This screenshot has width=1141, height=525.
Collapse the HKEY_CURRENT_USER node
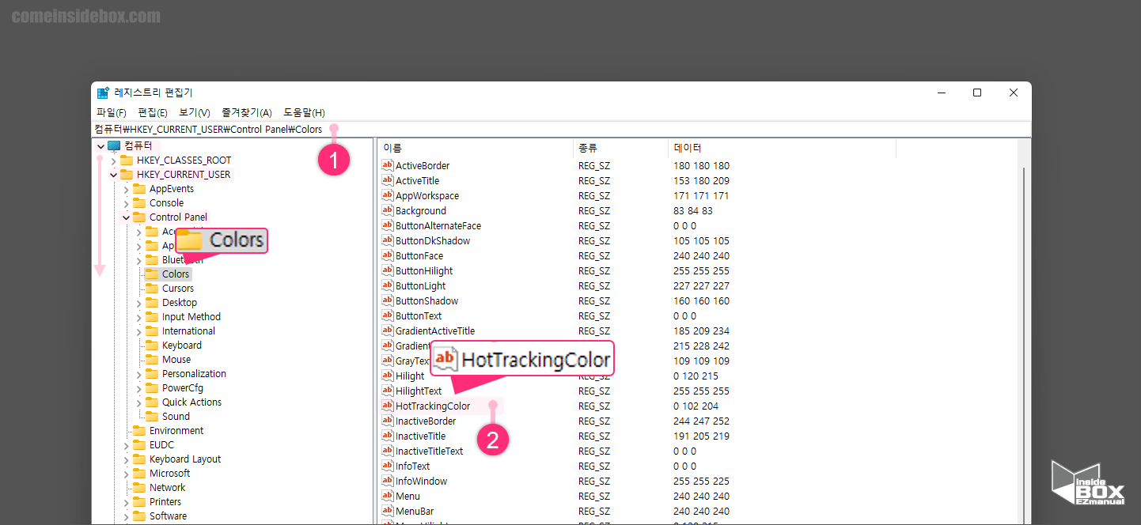point(114,174)
